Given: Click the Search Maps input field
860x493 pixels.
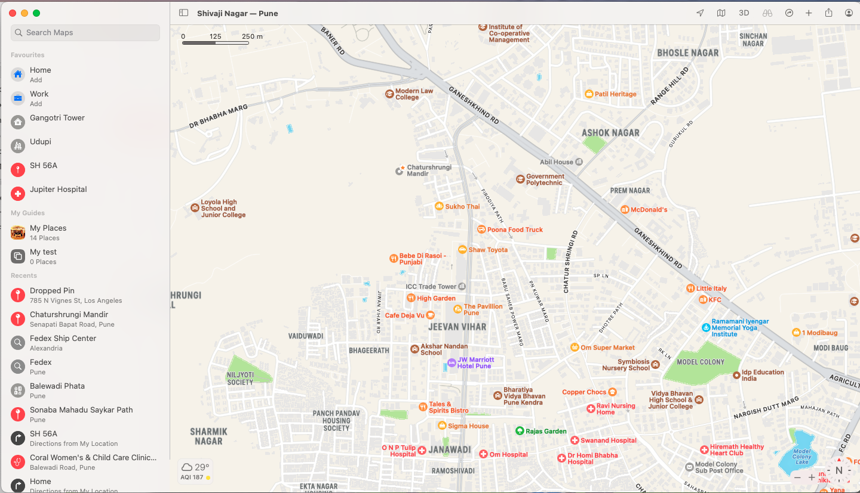Looking at the screenshot, I should coord(84,33).
